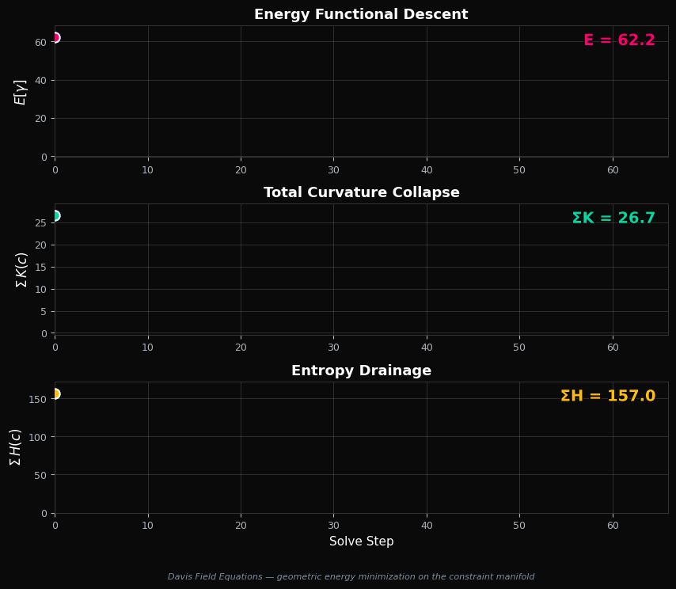Click the Total Curvature Collapse title

pyautogui.click(x=361, y=192)
